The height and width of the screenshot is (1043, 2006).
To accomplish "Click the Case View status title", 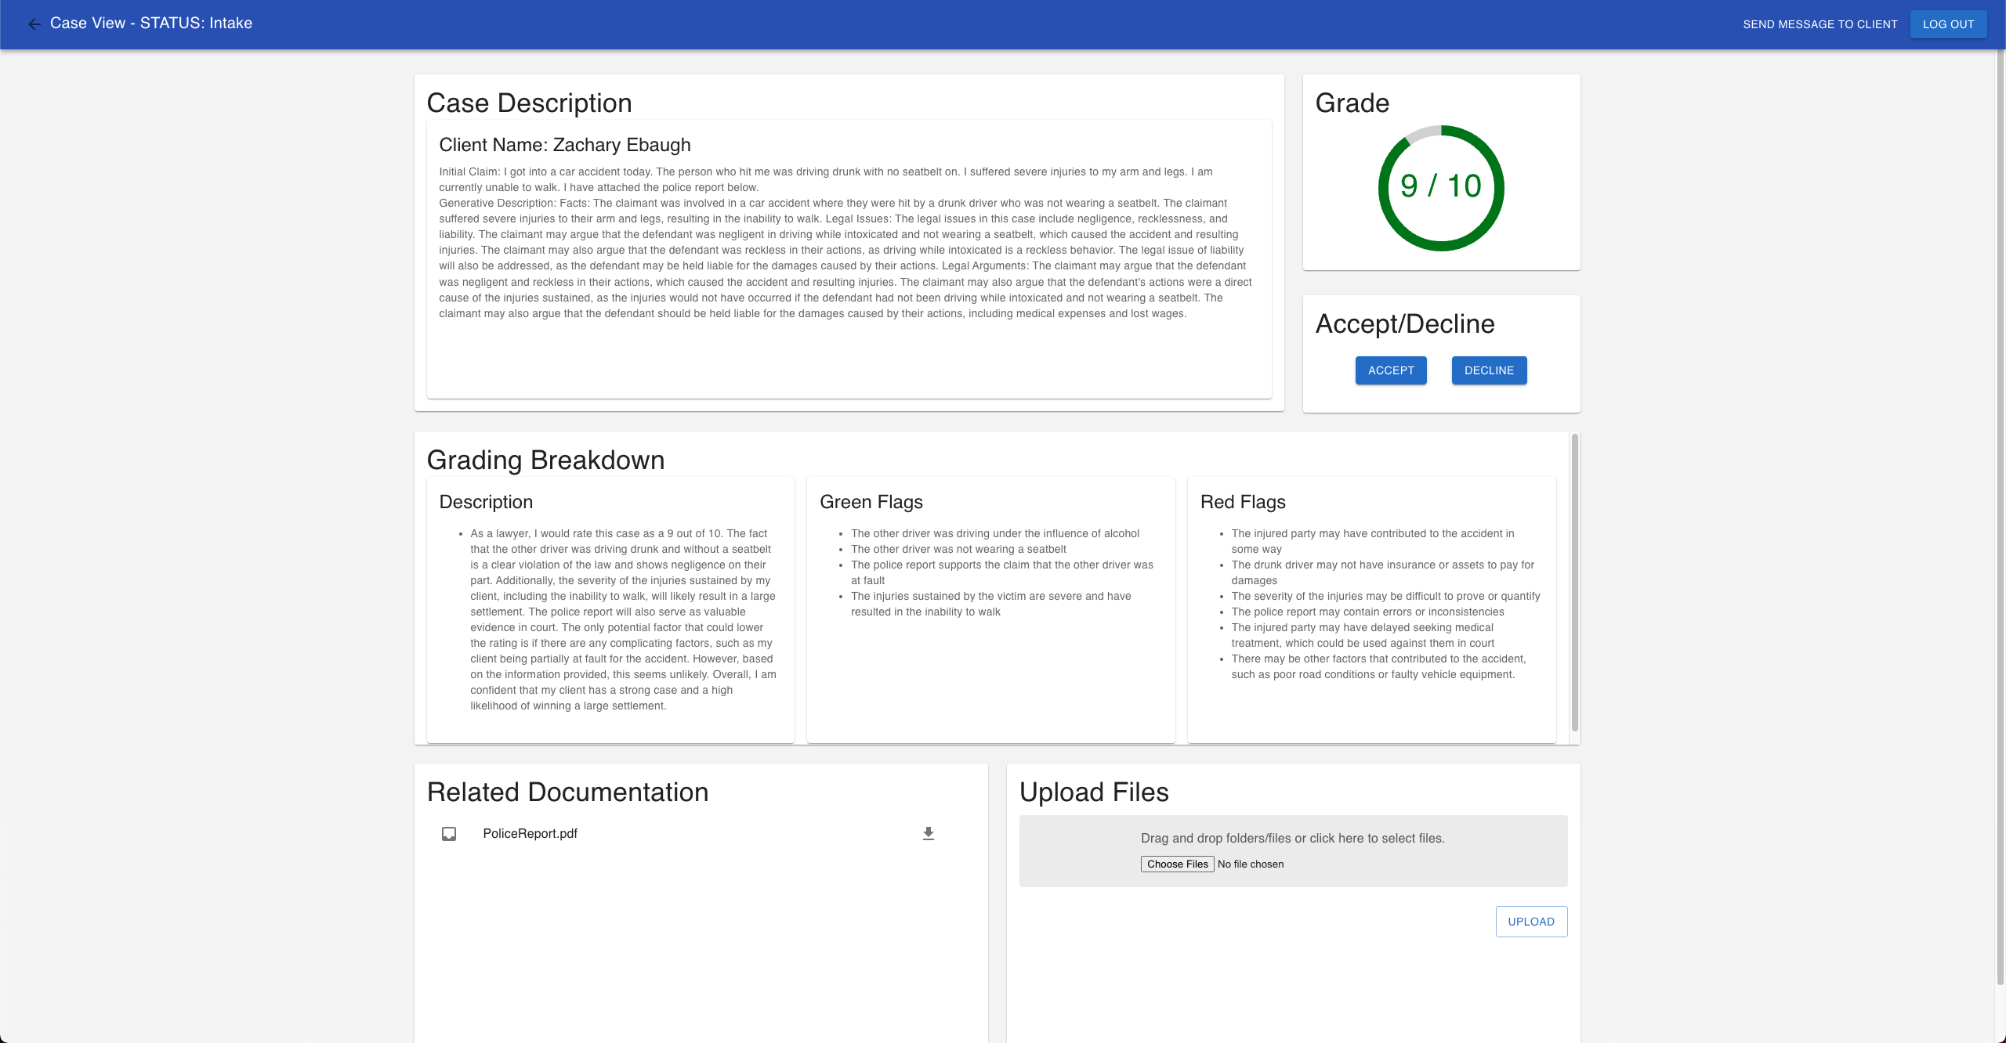I will [x=151, y=23].
